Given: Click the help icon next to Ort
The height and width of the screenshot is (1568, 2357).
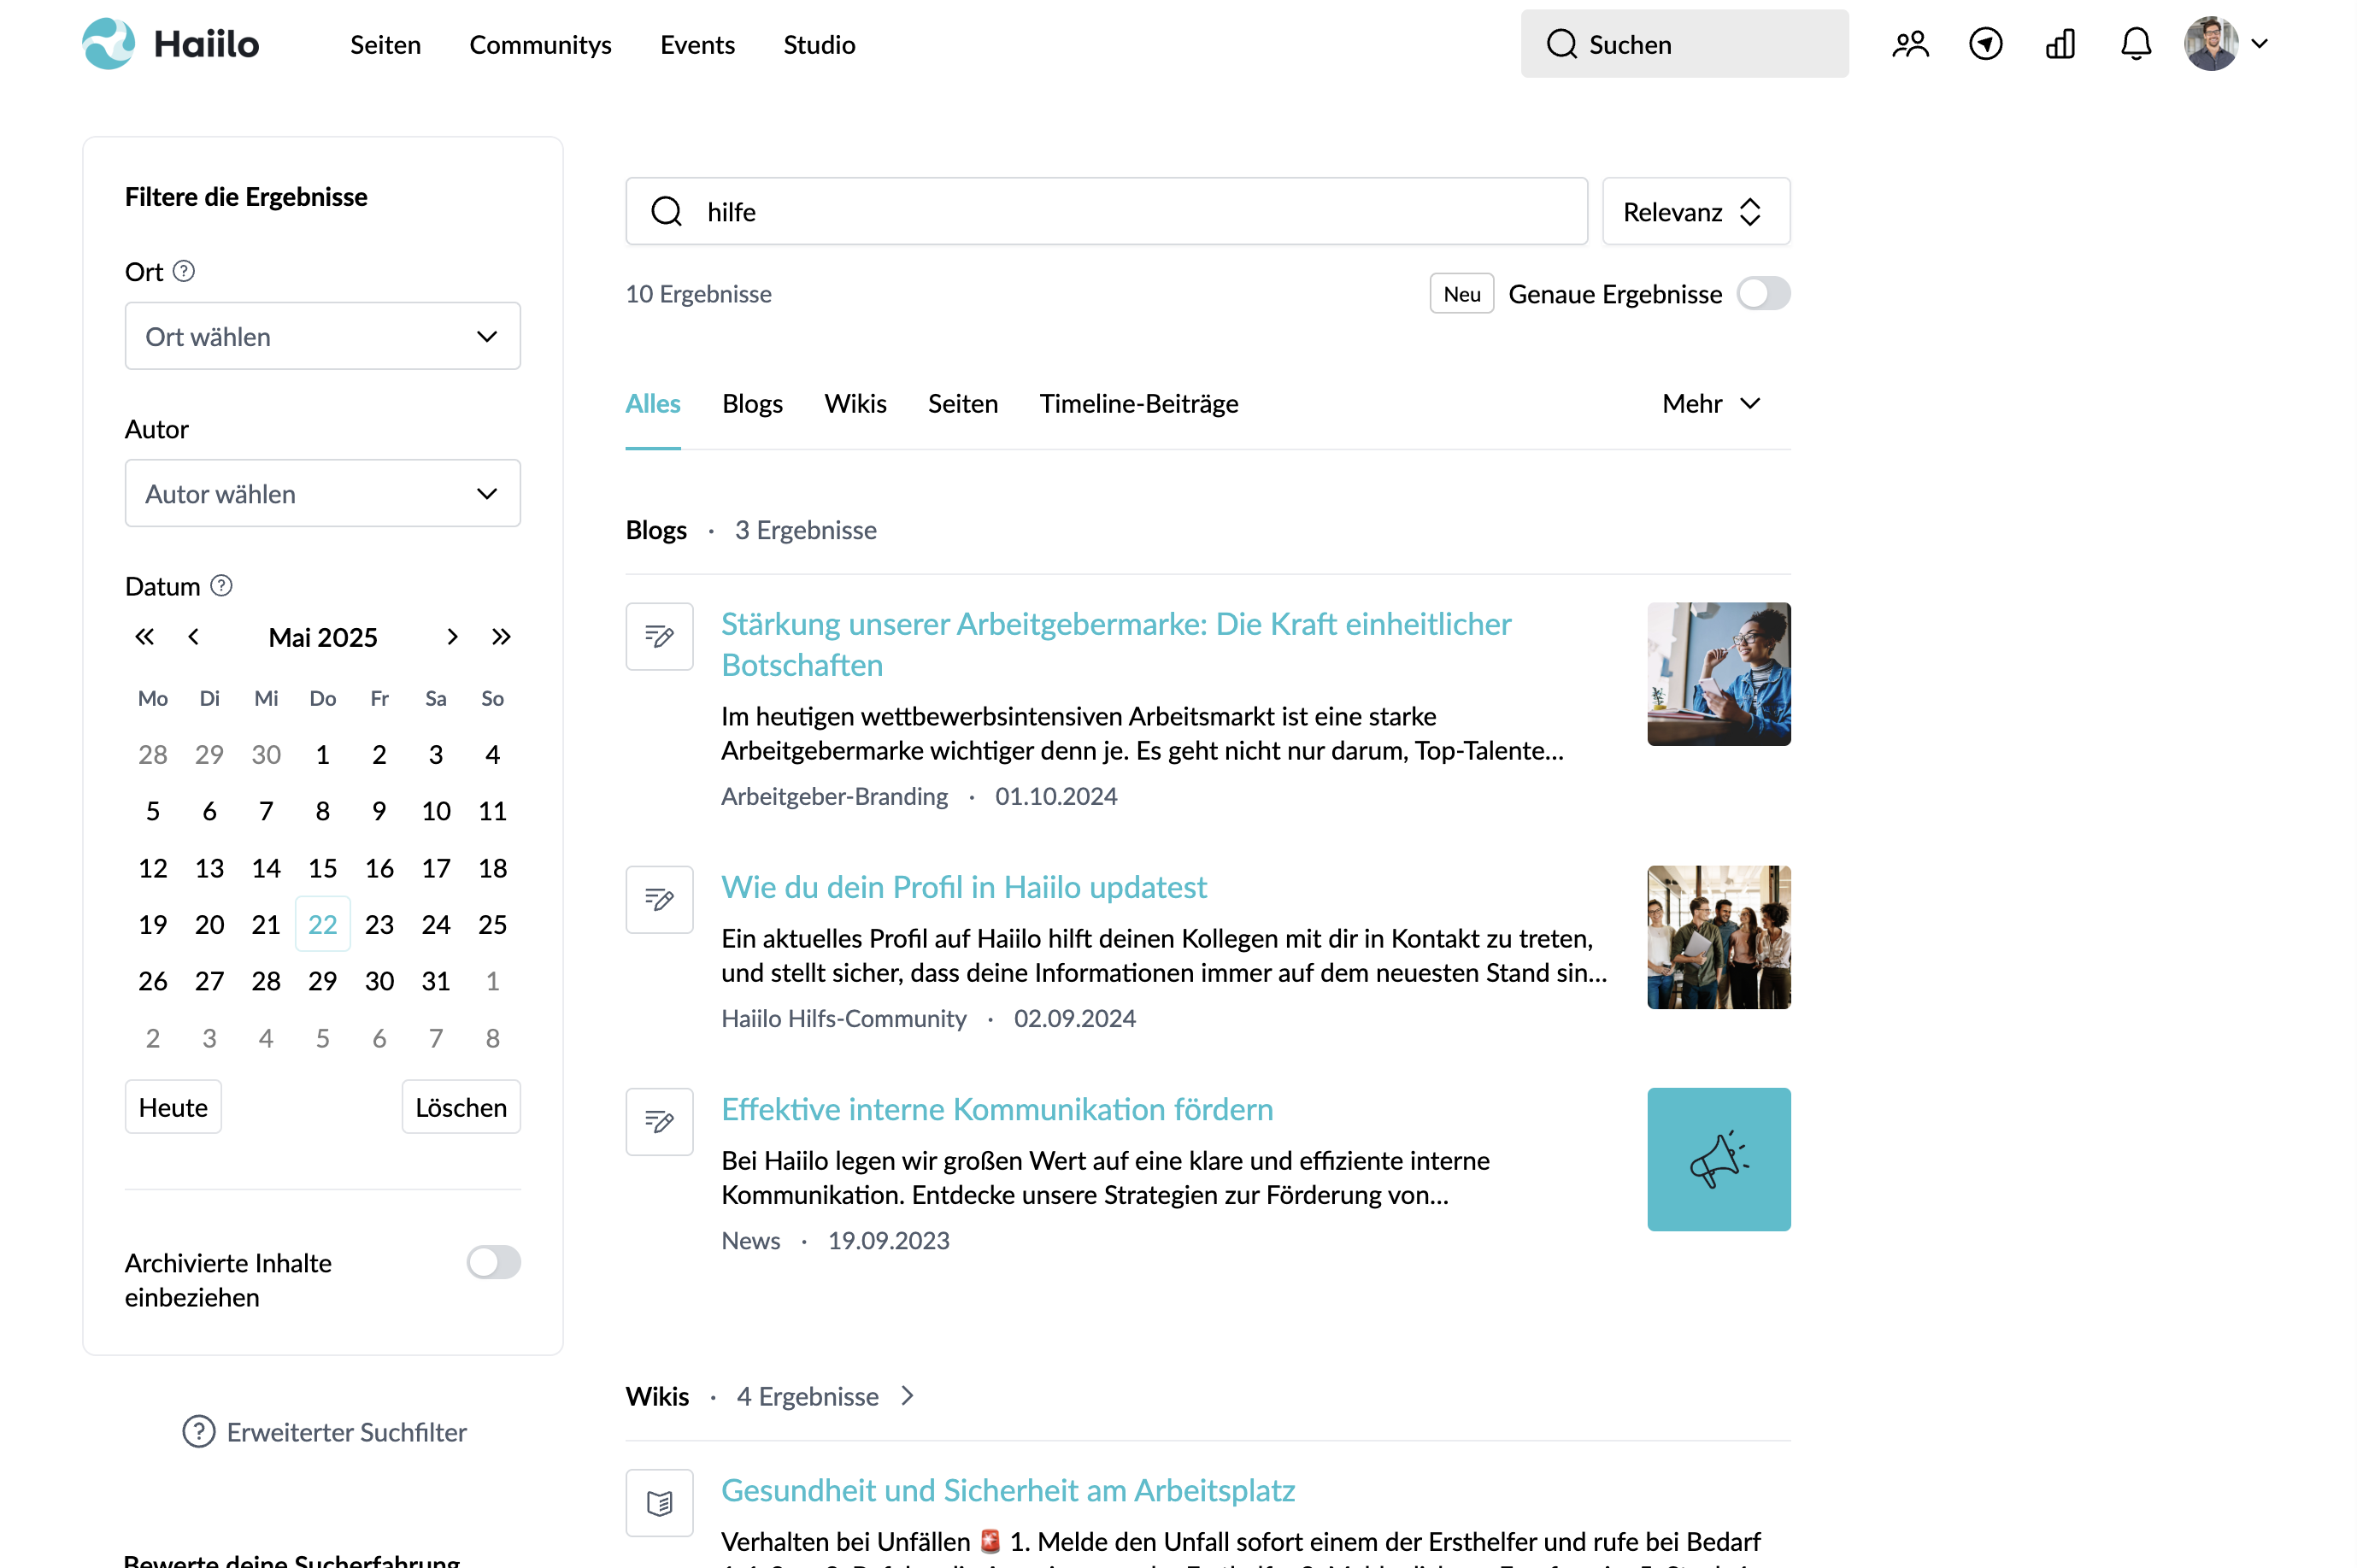Looking at the screenshot, I should tap(184, 271).
